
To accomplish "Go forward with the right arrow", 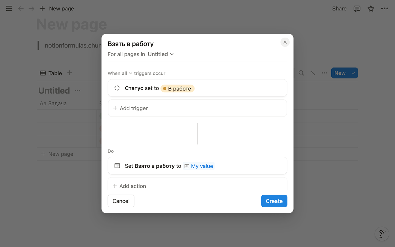I will click(x=32, y=9).
